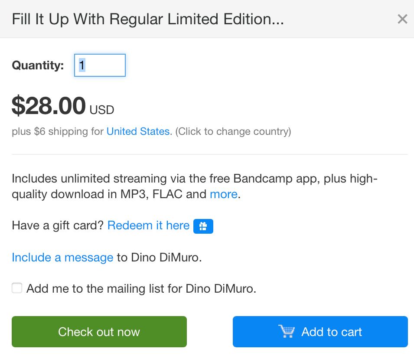
Task: Click the "Add me to the mailing list" label
Action: point(141,289)
